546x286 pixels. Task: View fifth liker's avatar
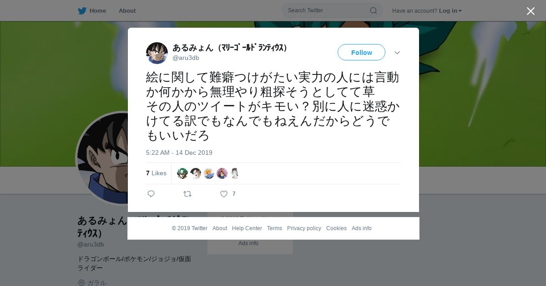pyautogui.click(x=235, y=173)
